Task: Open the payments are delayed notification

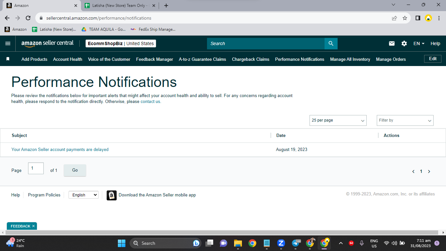Action: (60, 149)
